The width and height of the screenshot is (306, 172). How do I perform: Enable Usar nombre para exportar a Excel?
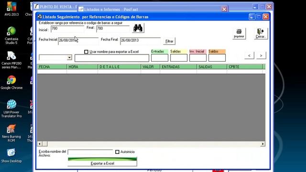(86, 52)
